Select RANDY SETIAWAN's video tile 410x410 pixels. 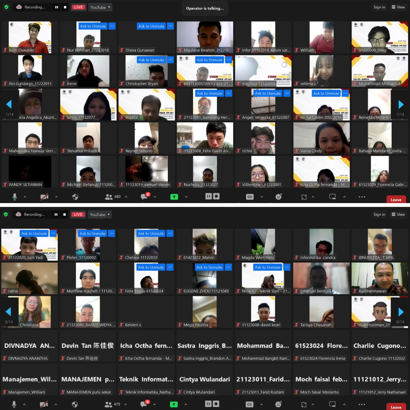[x=30, y=172]
